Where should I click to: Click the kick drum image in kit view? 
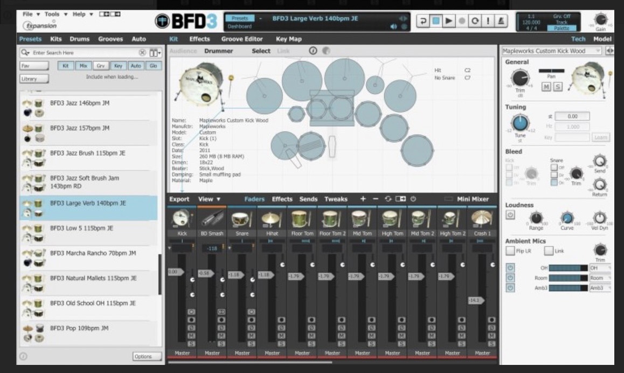click(200, 85)
